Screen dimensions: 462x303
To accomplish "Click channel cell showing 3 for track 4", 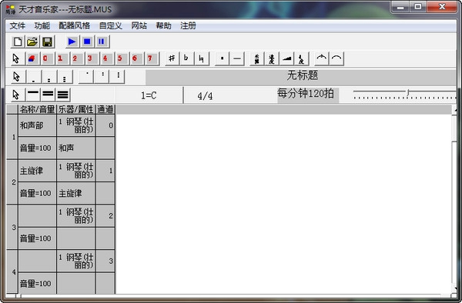I will pyautogui.click(x=105, y=261).
